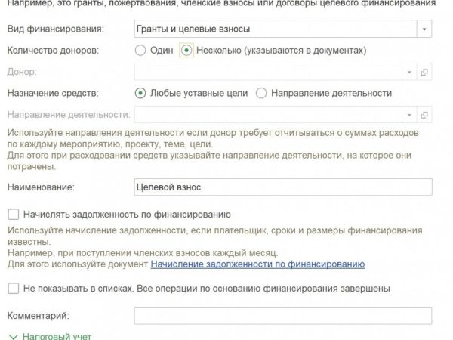Click the Направление деятельности input field
Screen dimensions: 453x340
point(268,115)
